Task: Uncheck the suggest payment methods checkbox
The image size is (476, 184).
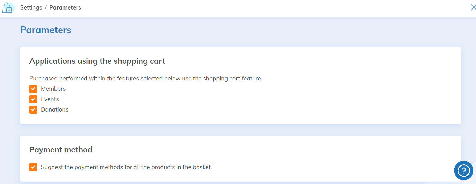Action: coord(33,167)
